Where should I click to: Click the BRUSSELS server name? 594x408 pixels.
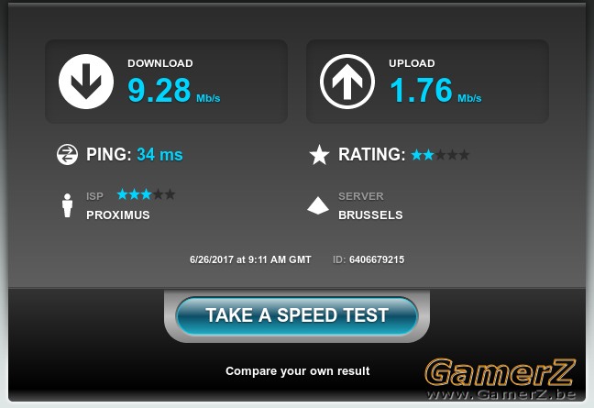[x=370, y=215]
